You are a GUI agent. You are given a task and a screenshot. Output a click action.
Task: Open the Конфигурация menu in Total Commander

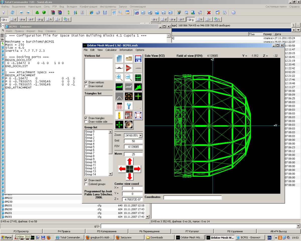89,7
